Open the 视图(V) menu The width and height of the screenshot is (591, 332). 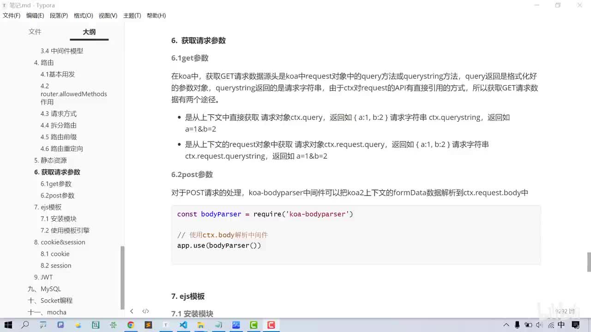(x=108, y=16)
